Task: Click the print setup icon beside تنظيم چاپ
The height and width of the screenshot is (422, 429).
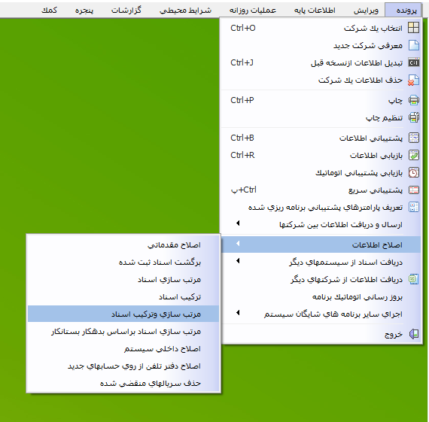Action: [413, 117]
